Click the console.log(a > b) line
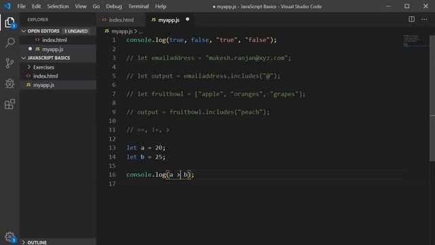The height and width of the screenshot is (245, 435). (x=160, y=174)
